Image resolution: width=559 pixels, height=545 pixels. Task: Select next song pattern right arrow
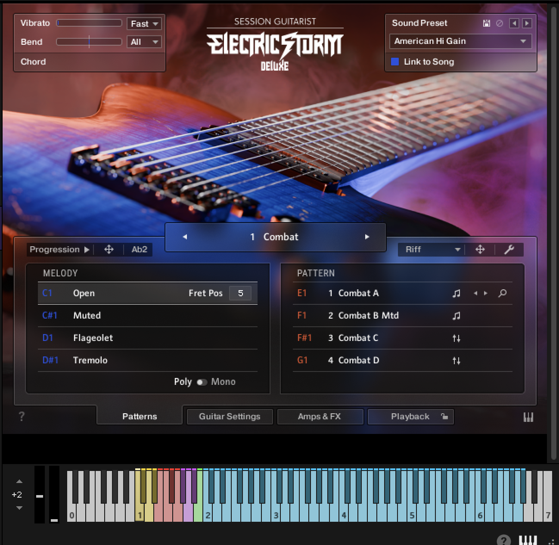pyautogui.click(x=367, y=237)
